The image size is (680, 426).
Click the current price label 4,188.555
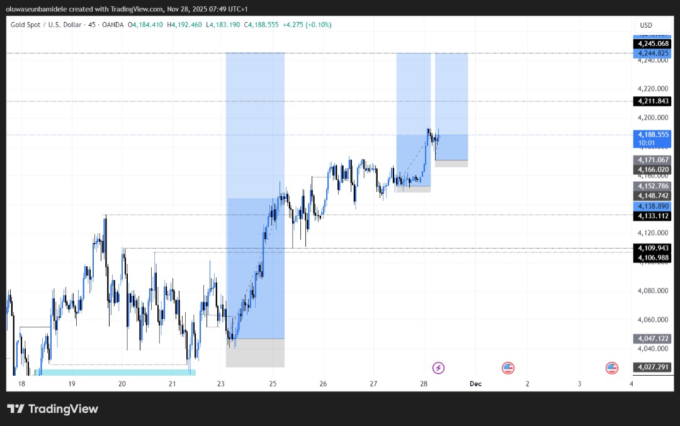[x=652, y=135]
